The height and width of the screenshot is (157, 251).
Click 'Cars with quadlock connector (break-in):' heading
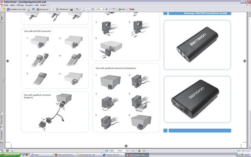(x=38, y=96)
